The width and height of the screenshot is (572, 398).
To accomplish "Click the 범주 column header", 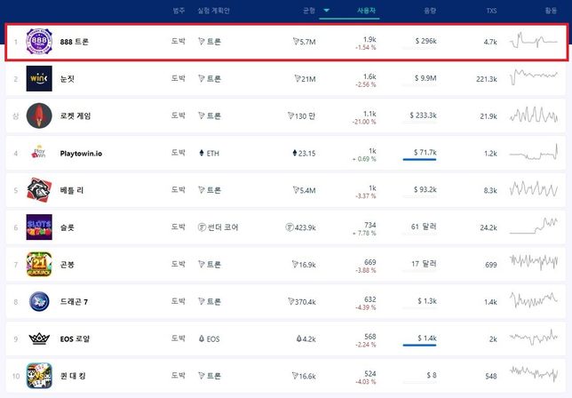I will 179,12.
